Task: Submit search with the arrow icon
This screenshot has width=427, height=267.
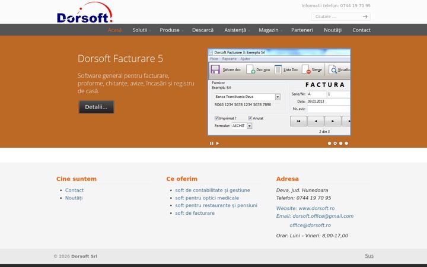Action: pos(365,17)
